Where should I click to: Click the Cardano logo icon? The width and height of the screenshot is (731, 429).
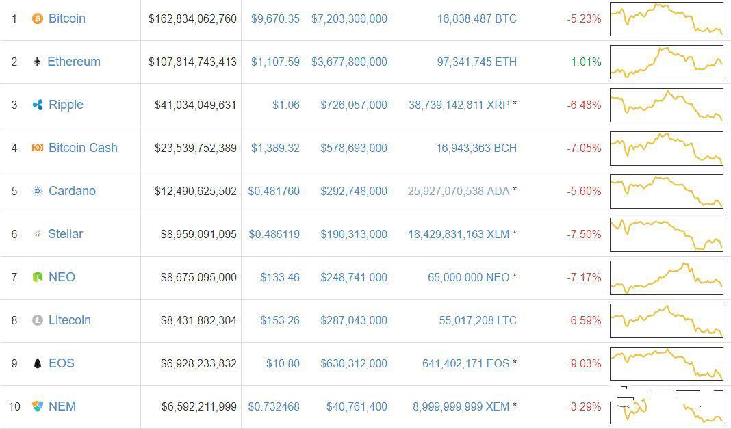[x=38, y=191]
